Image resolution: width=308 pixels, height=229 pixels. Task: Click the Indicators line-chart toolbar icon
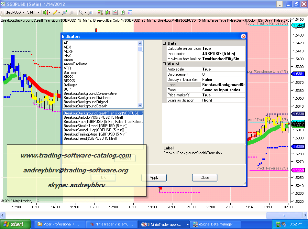(x=115, y=12)
